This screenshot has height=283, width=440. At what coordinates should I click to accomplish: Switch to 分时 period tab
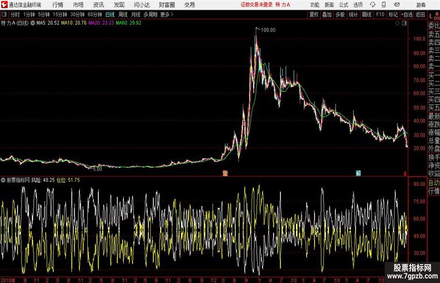coord(15,15)
